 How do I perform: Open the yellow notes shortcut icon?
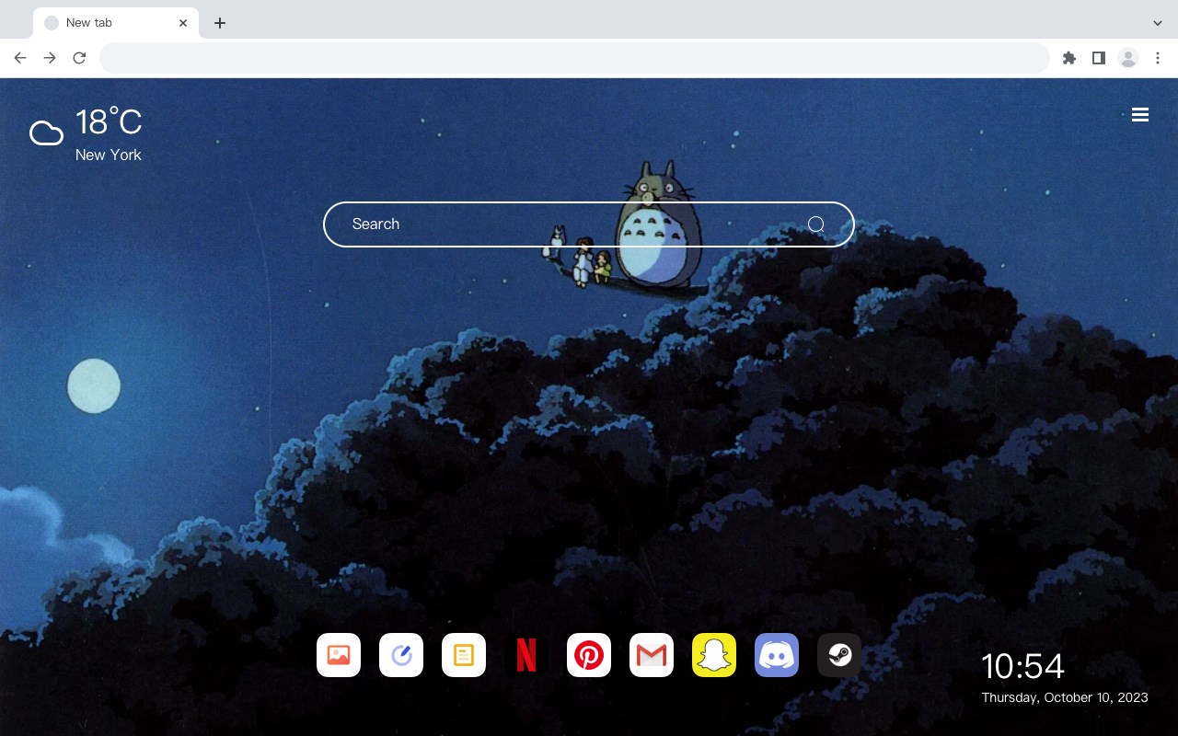click(x=464, y=655)
